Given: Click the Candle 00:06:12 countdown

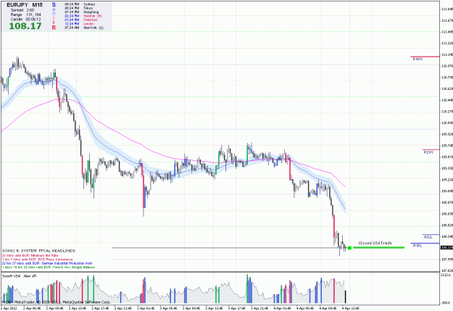Looking at the screenshot, I should click(x=25, y=19).
